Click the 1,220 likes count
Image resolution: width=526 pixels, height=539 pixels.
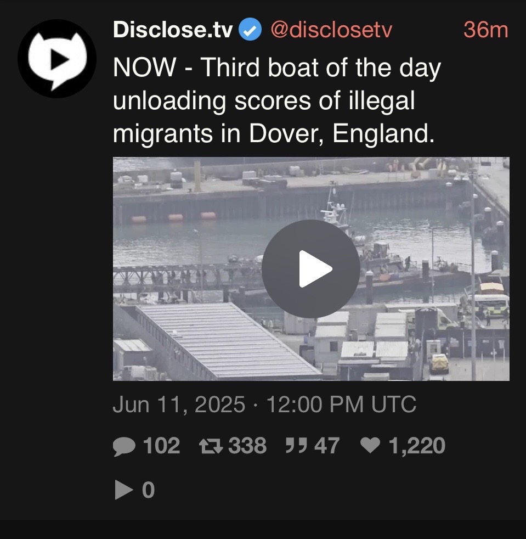(417, 446)
